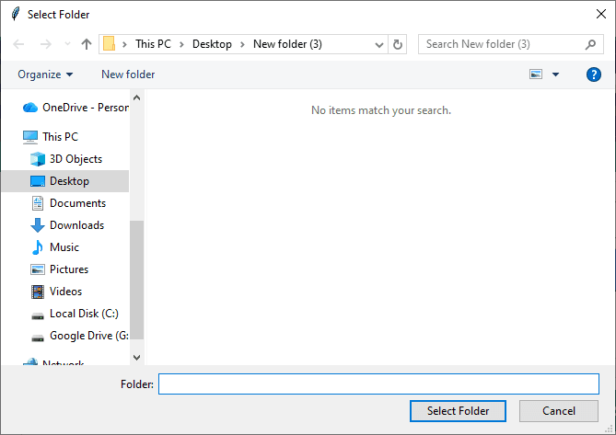
Task: Open Google Drive (G:) in navigation pane
Action: click(x=80, y=336)
